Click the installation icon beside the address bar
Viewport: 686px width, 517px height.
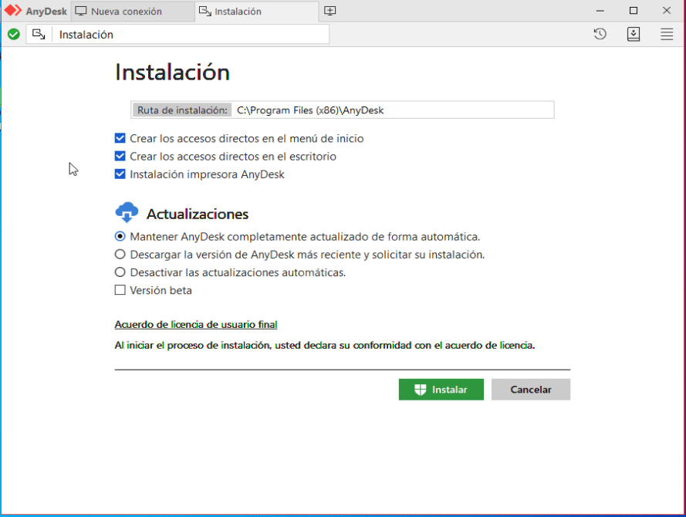pos(39,34)
